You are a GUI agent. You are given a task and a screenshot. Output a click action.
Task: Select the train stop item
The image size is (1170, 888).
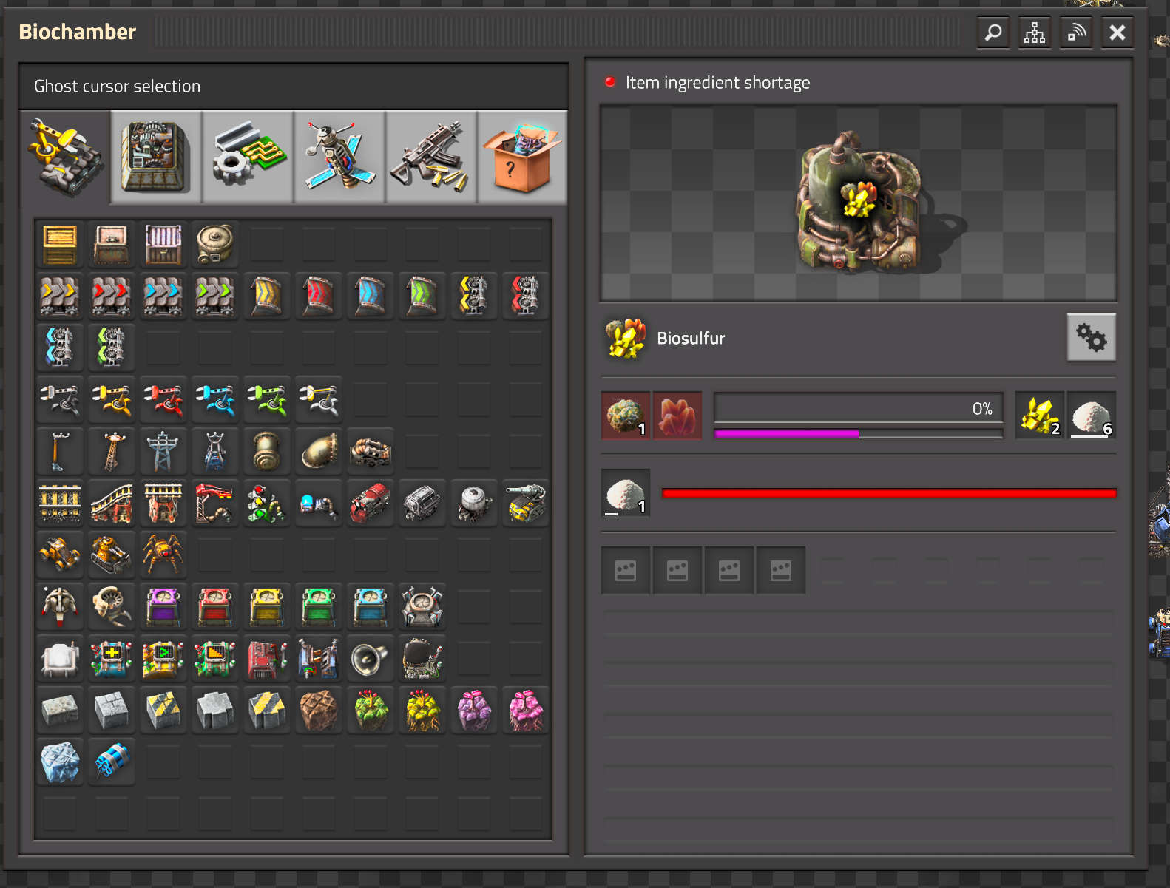click(215, 504)
